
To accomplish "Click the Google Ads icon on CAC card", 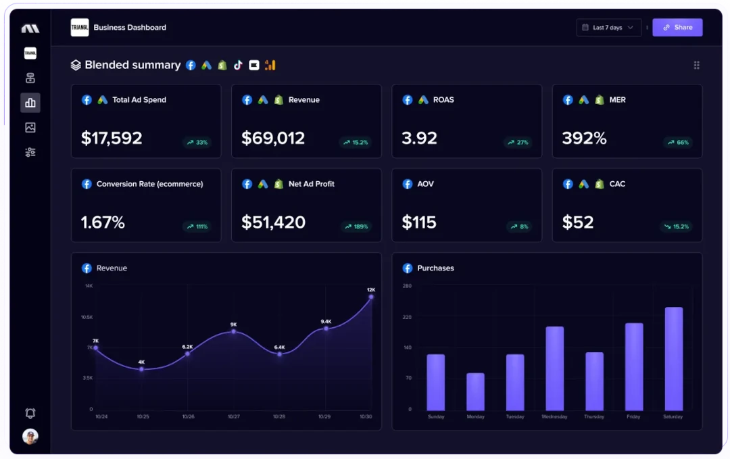I will tap(584, 184).
